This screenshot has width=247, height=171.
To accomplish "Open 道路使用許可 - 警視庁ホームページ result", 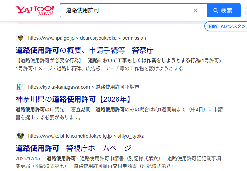I will (74, 148).
